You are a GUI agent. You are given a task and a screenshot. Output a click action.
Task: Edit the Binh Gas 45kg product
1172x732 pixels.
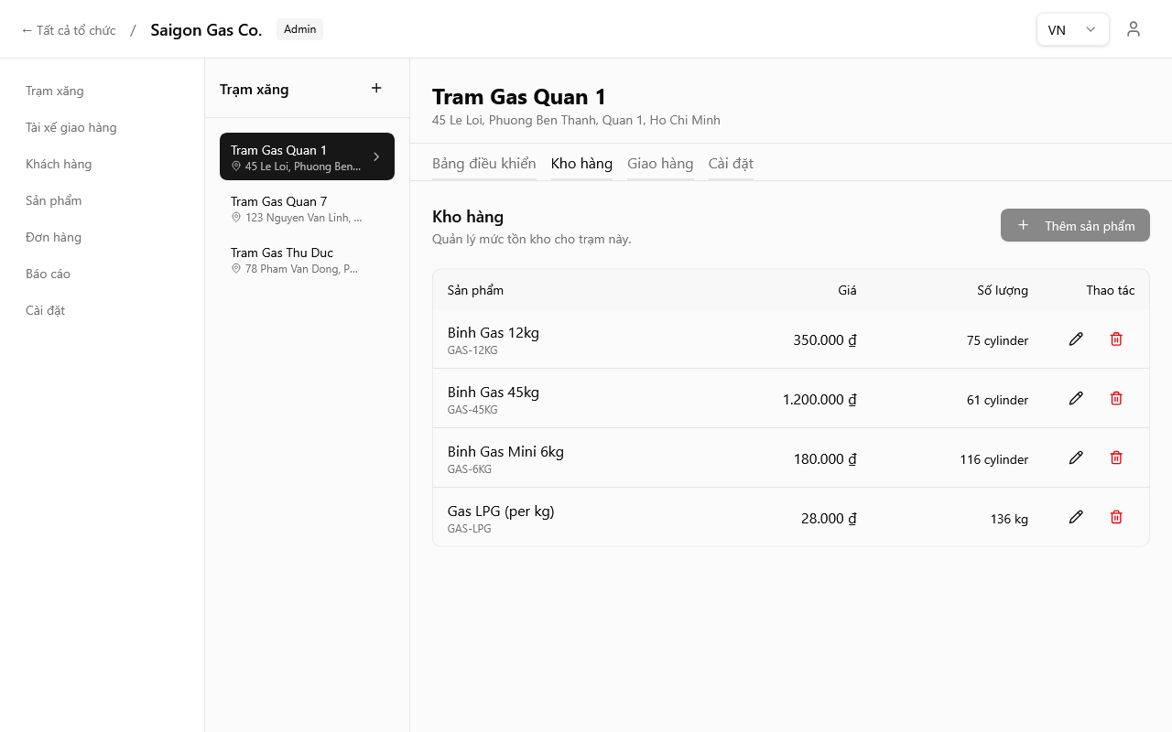(x=1076, y=399)
